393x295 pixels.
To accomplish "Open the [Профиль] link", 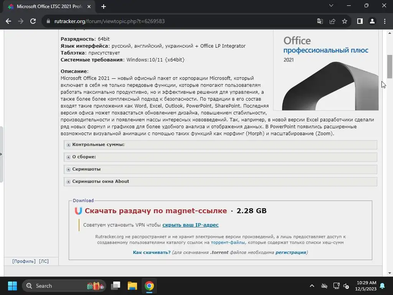I will (x=24, y=261).
